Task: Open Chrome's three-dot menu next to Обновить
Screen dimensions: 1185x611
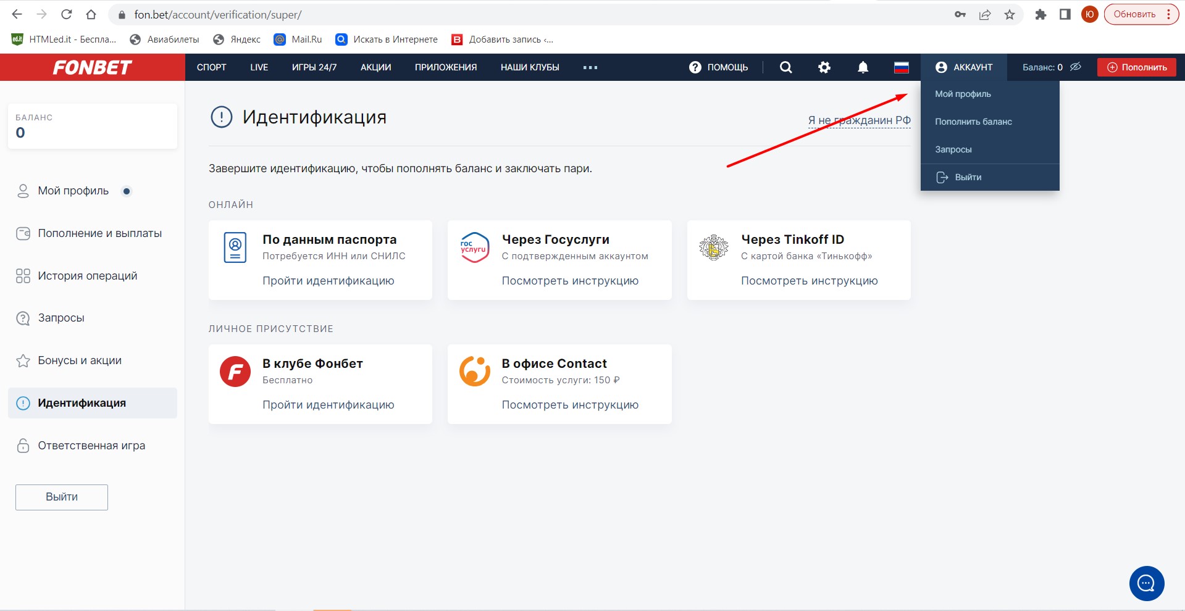Action: pyautogui.click(x=1168, y=15)
